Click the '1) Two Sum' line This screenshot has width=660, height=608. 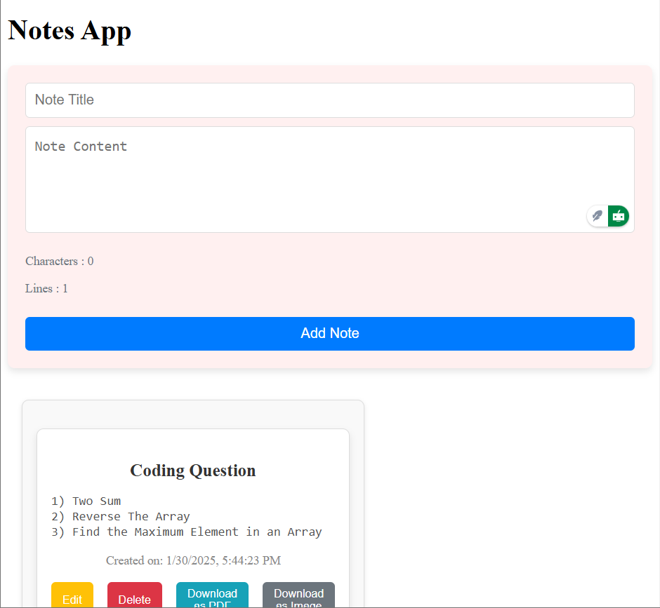coord(86,501)
